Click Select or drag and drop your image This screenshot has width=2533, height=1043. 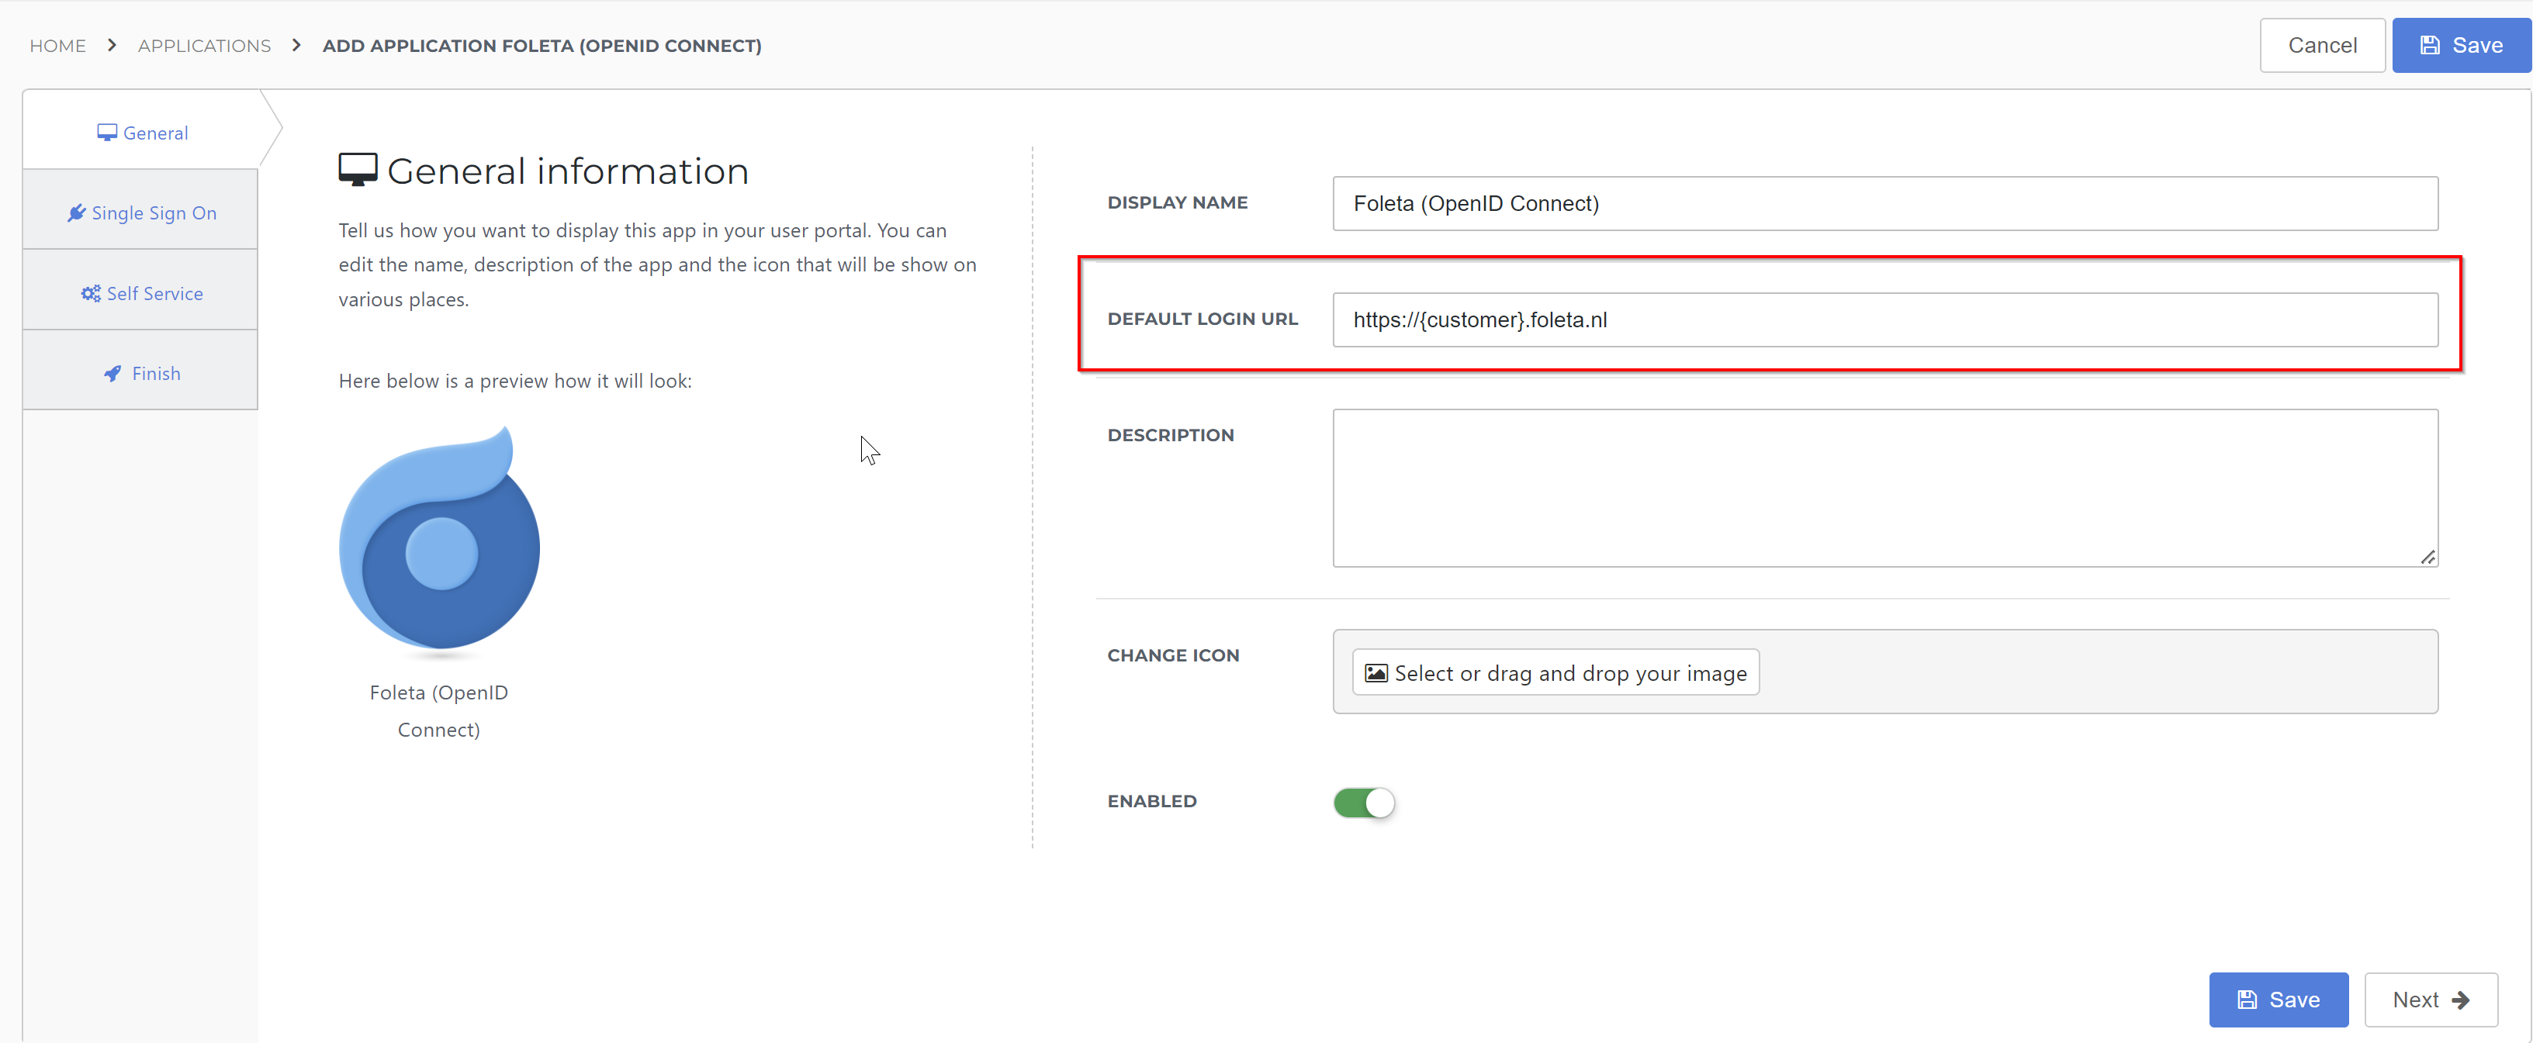[1555, 672]
